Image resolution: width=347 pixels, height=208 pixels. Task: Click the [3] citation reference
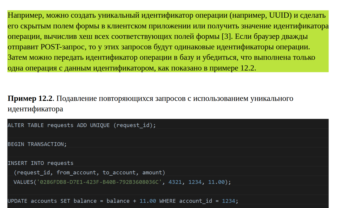pos(226,37)
